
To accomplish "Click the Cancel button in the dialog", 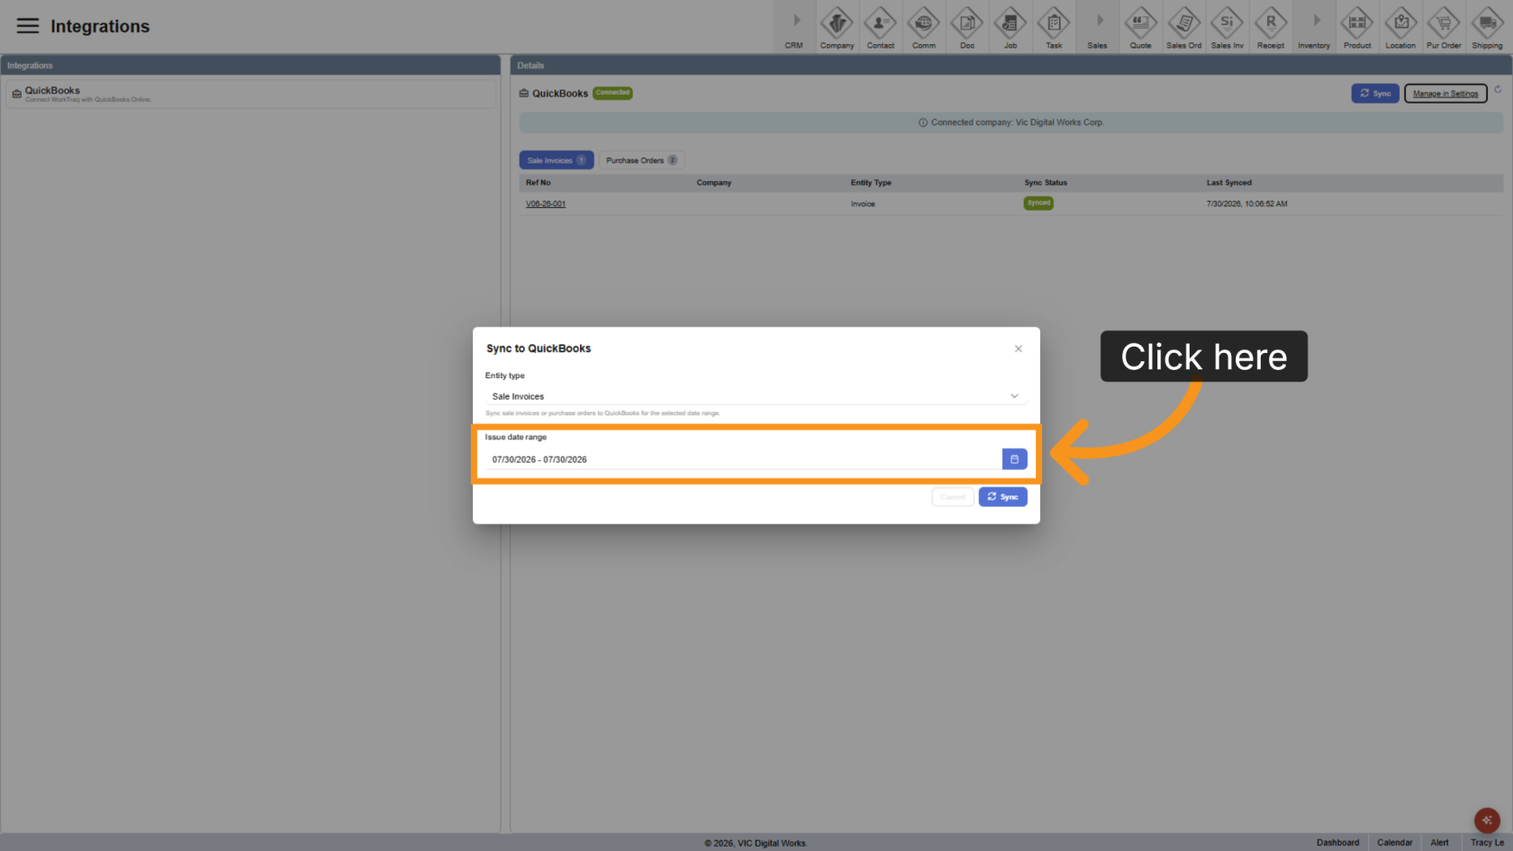I will pyautogui.click(x=953, y=497).
